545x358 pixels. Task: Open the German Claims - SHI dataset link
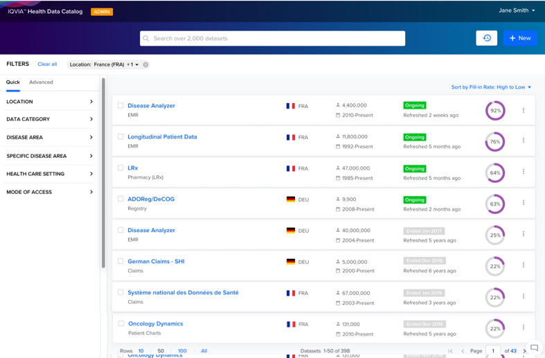[x=156, y=261]
